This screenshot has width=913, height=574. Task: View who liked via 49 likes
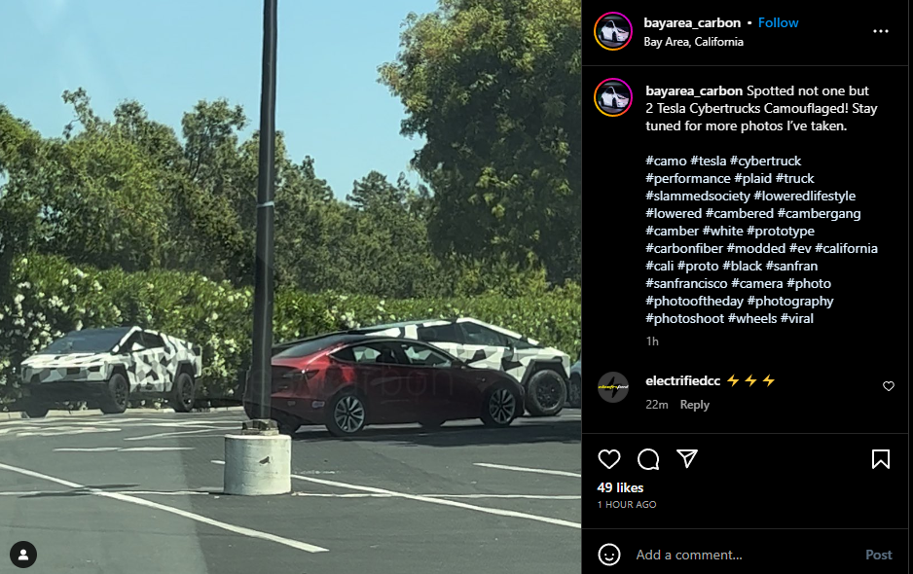click(x=620, y=487)
